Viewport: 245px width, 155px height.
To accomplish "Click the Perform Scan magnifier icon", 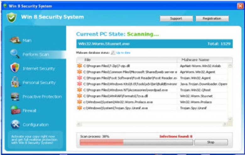I will (x=15, y=54).
